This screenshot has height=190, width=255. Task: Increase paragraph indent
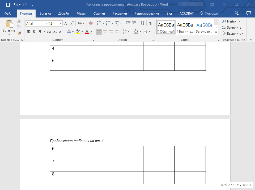click(134, 23)
